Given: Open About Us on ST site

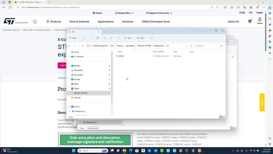Looking at the screenshot, I should click(233, 21).
